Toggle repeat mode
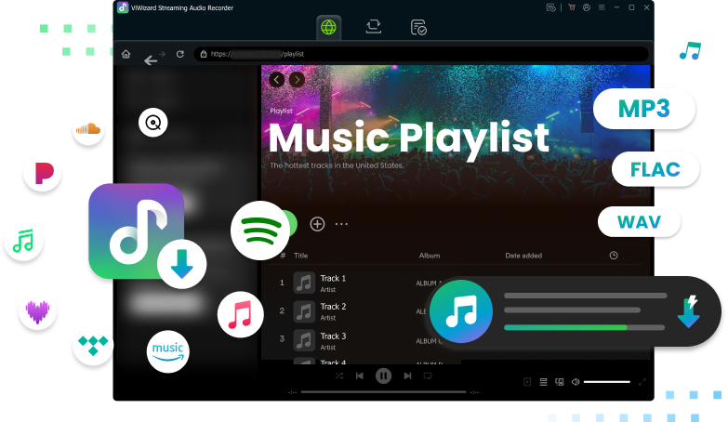Viewport: 728px width, 422px height. pos(428,376)
